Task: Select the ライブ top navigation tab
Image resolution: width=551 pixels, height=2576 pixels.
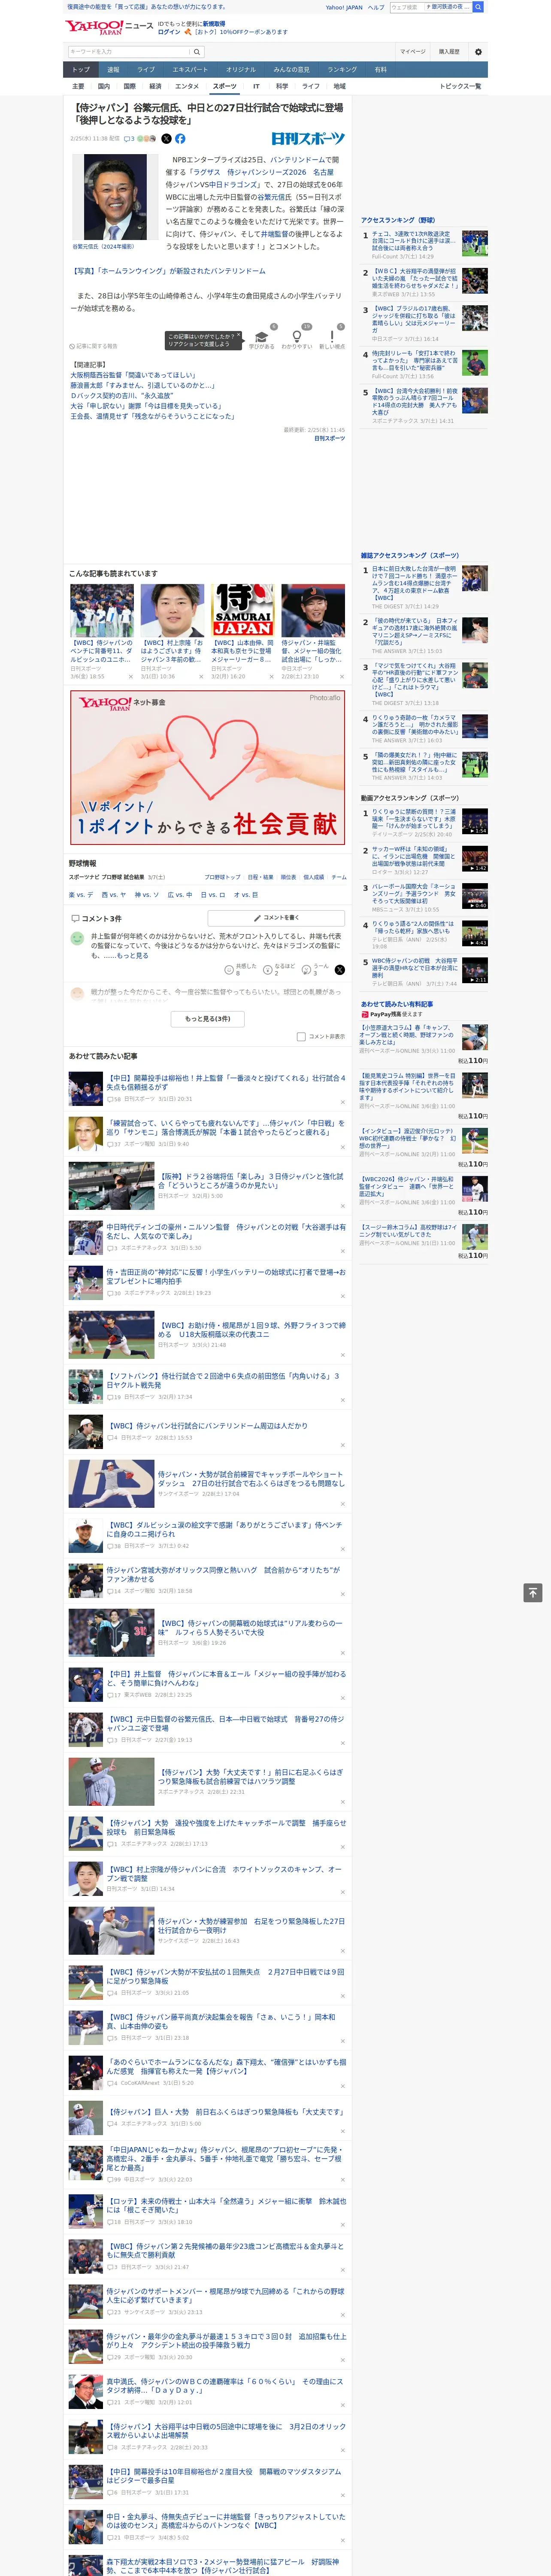Action: coord(146,70)
